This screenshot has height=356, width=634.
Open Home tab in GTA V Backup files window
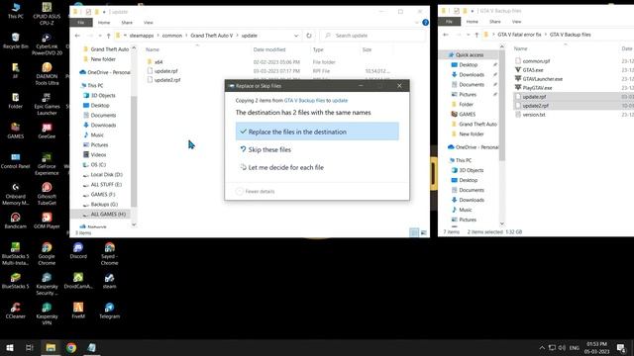pos(473,22)
